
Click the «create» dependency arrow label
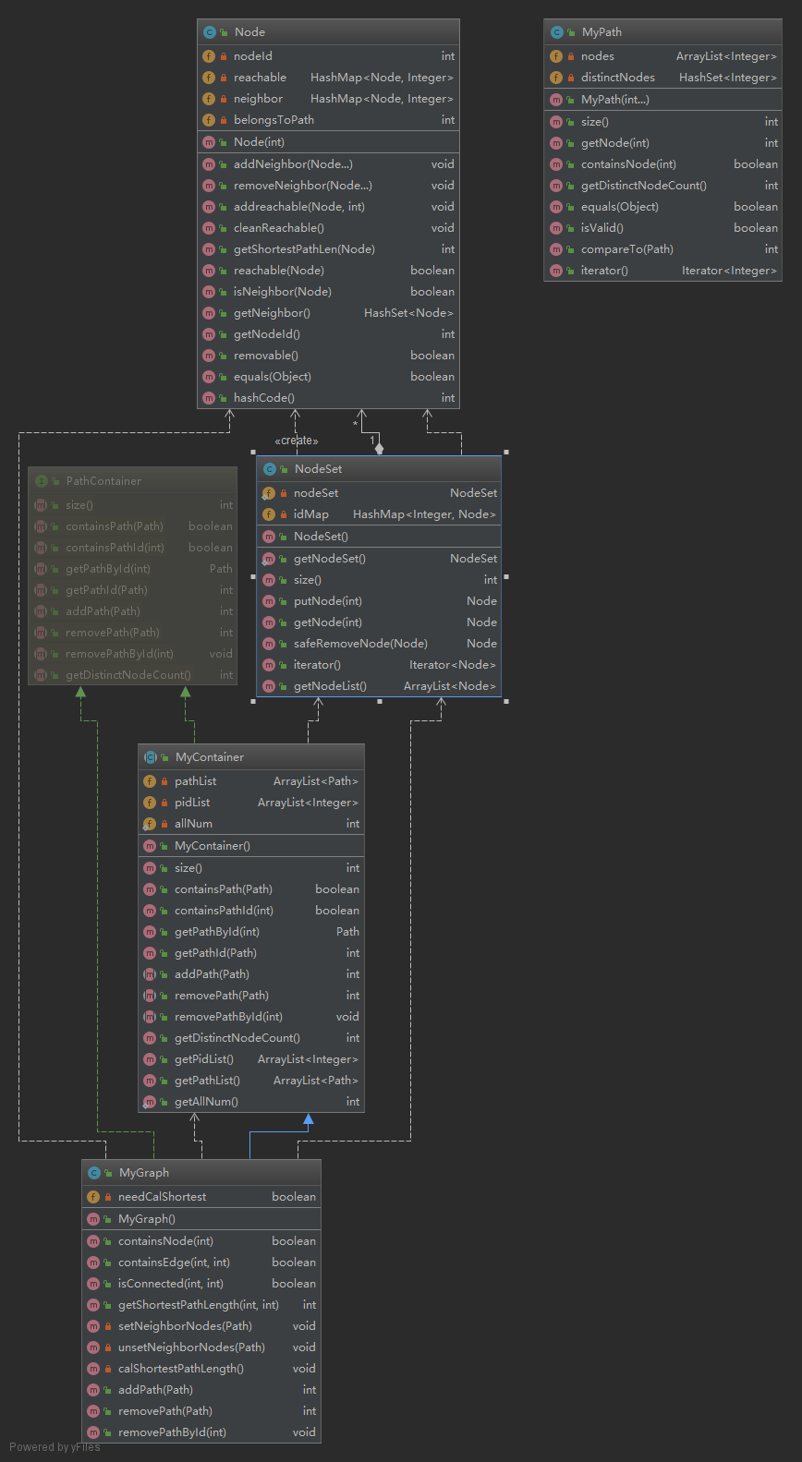[297, 441]
